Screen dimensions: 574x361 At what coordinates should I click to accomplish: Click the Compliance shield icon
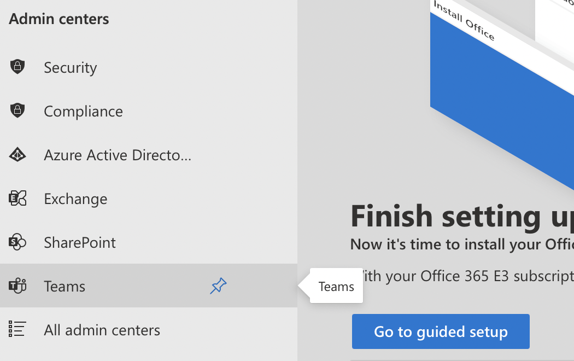coord(17,111)
